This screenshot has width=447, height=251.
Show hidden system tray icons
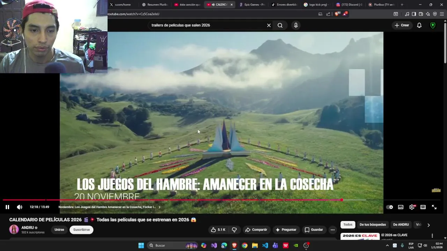pyautogui.click(x=387, y=245)
